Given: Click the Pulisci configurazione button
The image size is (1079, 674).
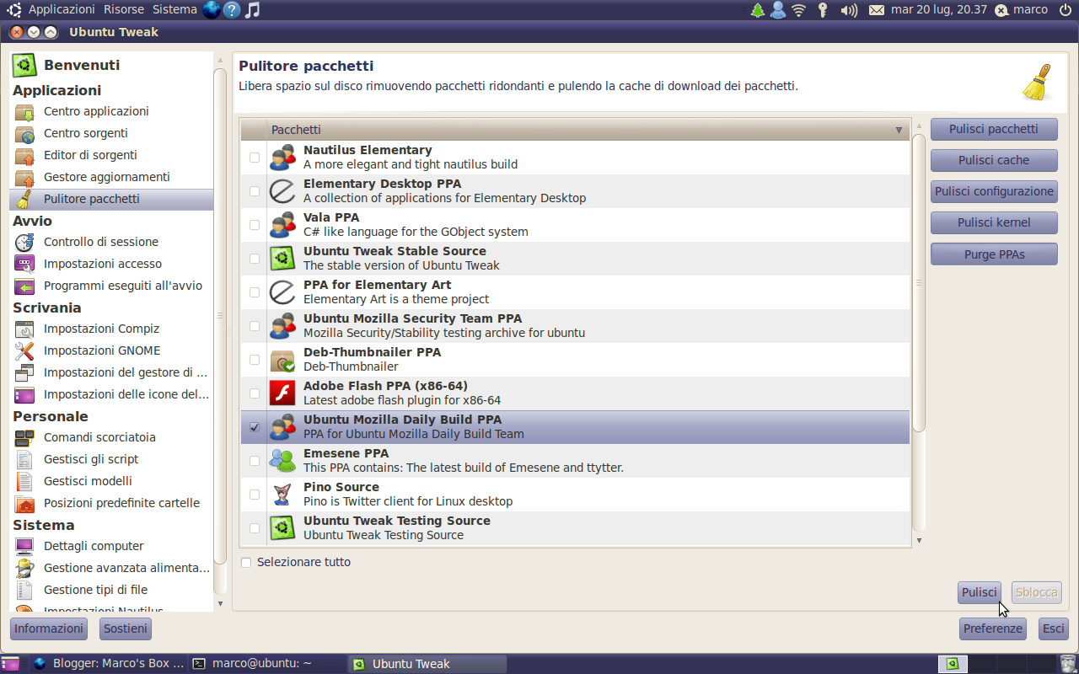Looking at the screenshot, I should [994, 191].
